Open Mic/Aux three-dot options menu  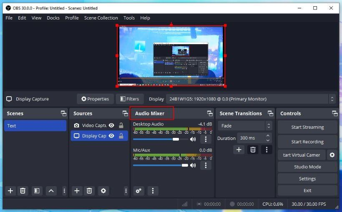click(206, 165)
